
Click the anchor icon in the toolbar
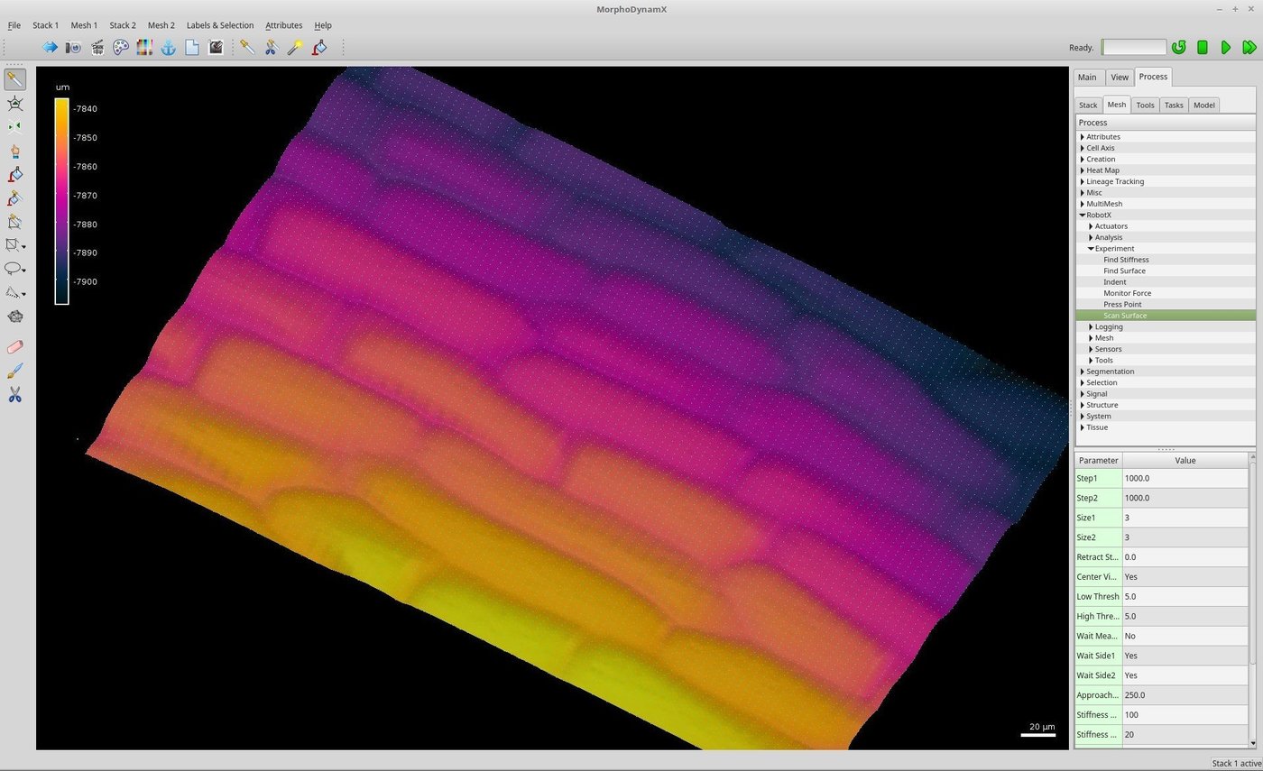tap(168, 47)
